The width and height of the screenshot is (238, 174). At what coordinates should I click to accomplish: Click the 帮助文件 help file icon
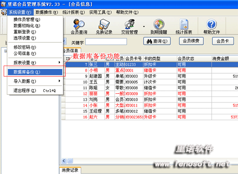212,26
